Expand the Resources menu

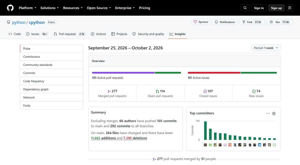(x=73, y=8)
